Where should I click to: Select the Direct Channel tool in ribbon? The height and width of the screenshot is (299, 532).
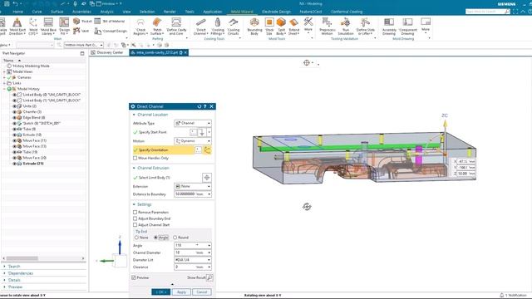pyautogui.click(x=201, y=27)
